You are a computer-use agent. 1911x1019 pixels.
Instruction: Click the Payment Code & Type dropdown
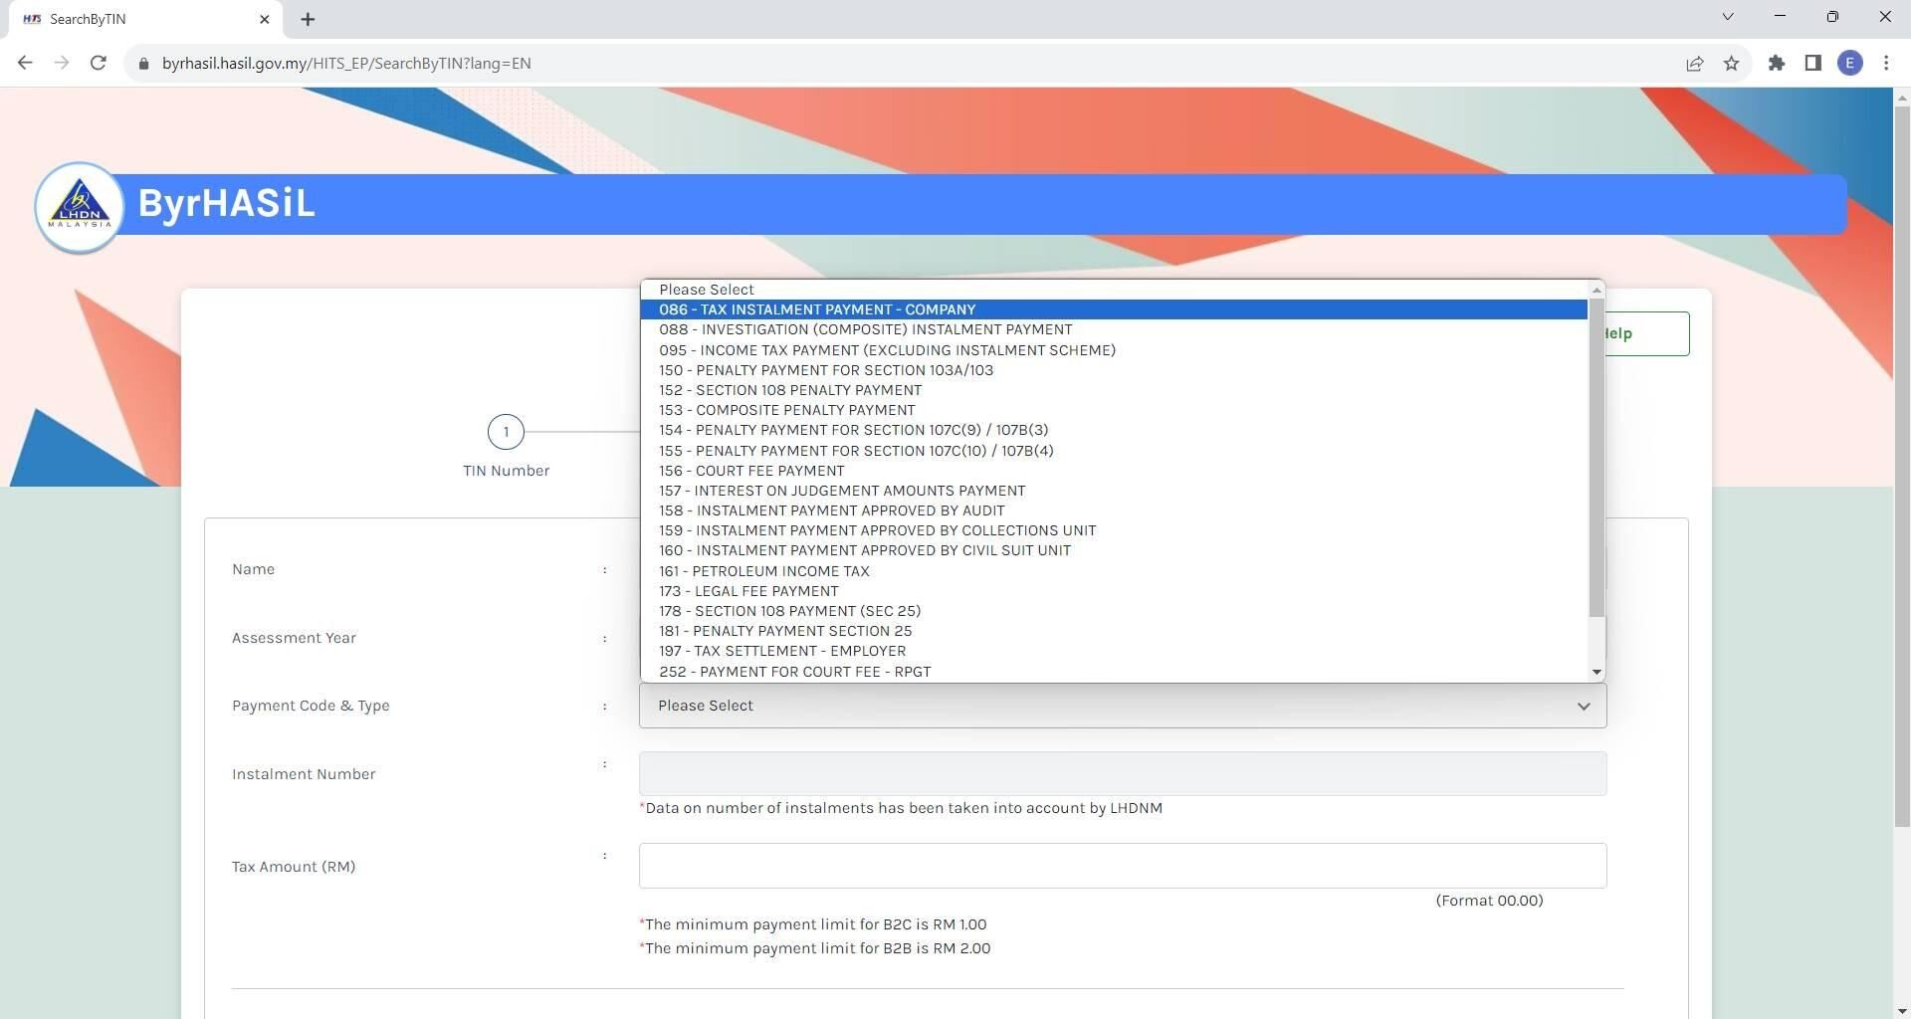(x=1123, y=706)
